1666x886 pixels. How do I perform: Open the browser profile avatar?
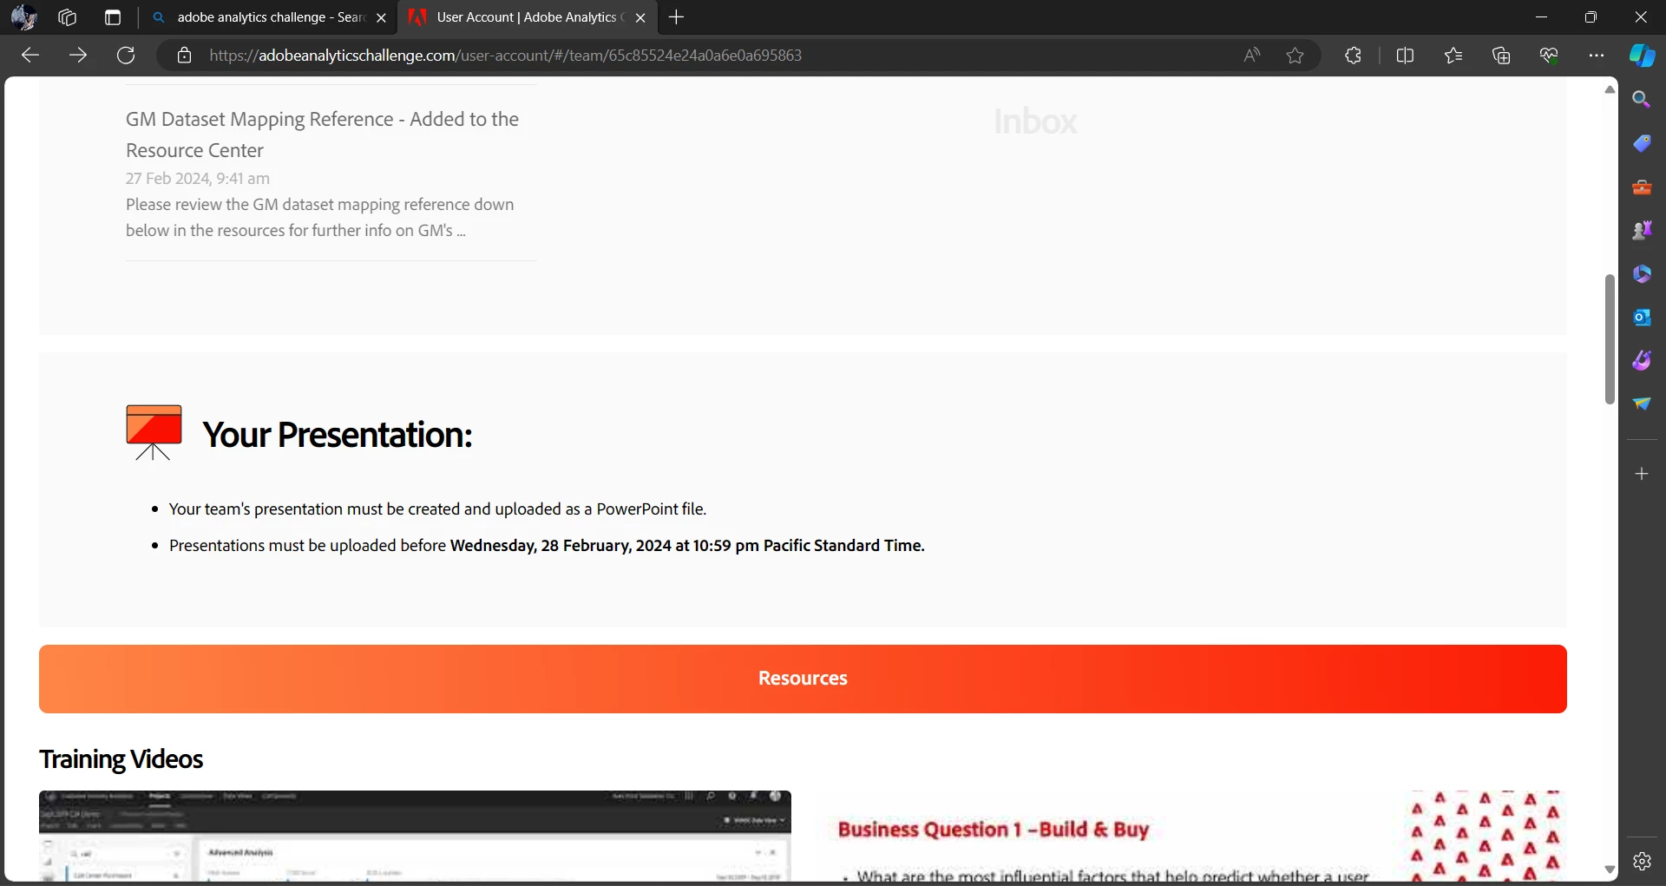tap(24, 17)
